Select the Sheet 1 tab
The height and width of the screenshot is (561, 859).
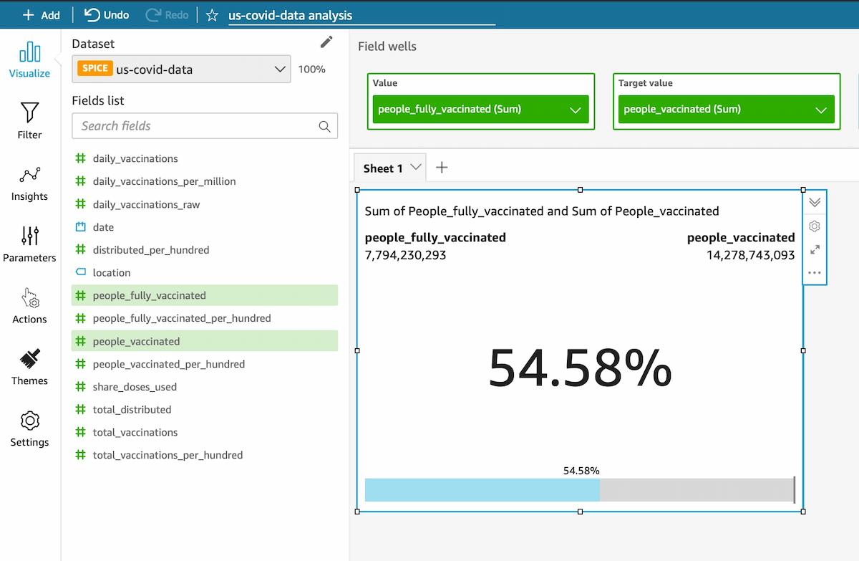pos(383,168)
